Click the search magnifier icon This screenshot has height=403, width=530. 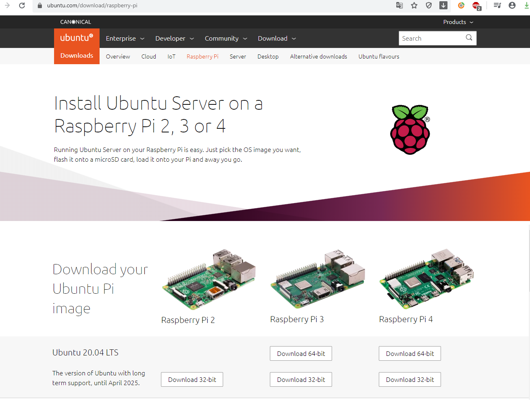pyautogui.click(x=469, y=38)
